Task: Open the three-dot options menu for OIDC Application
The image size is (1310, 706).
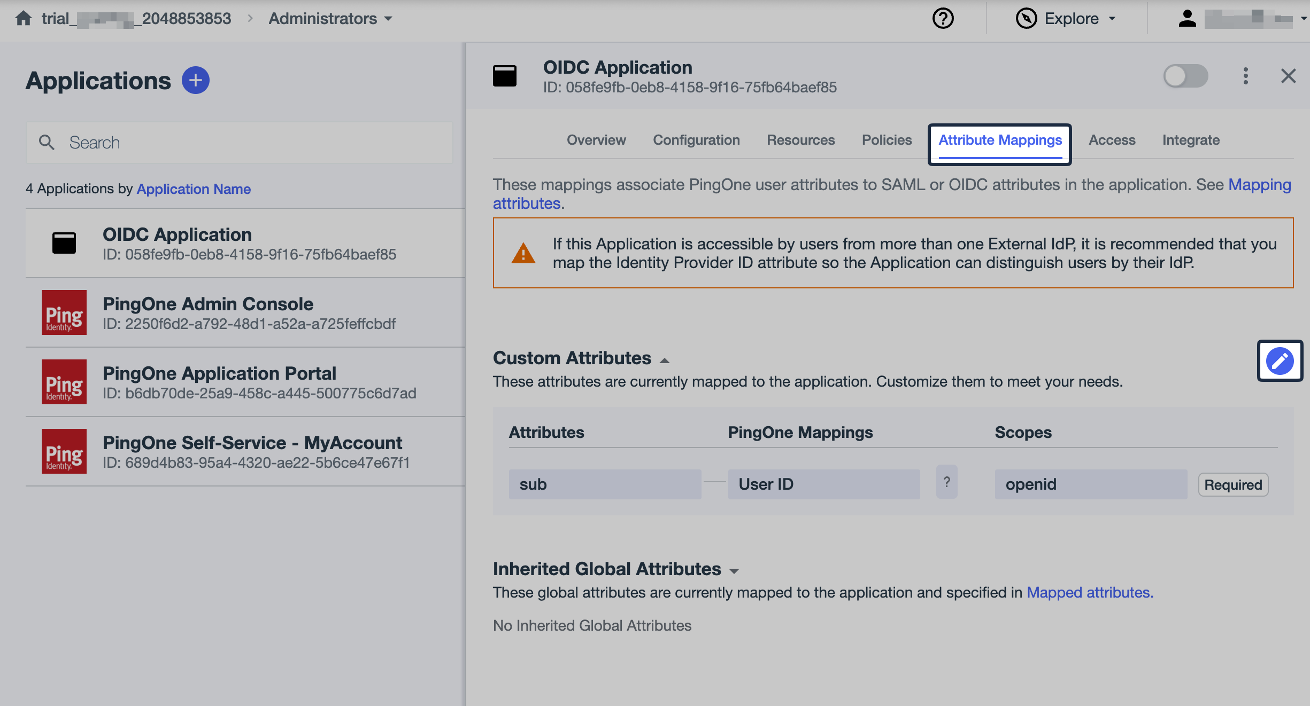Action: coord(1246,76)
